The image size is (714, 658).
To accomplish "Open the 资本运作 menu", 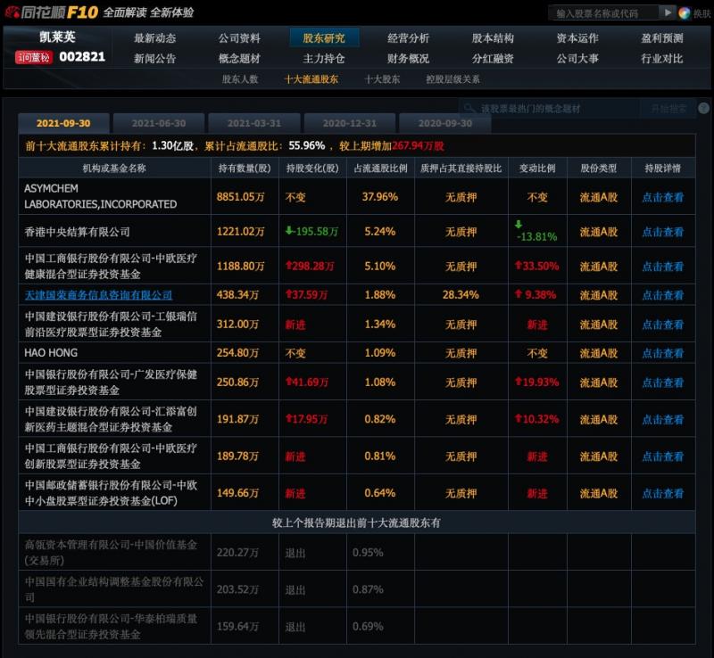I will (x=577, y=38).
